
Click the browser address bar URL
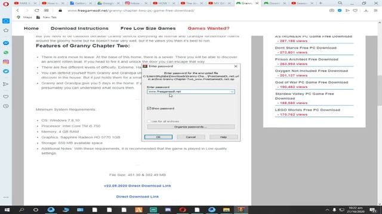pos(131,11)
